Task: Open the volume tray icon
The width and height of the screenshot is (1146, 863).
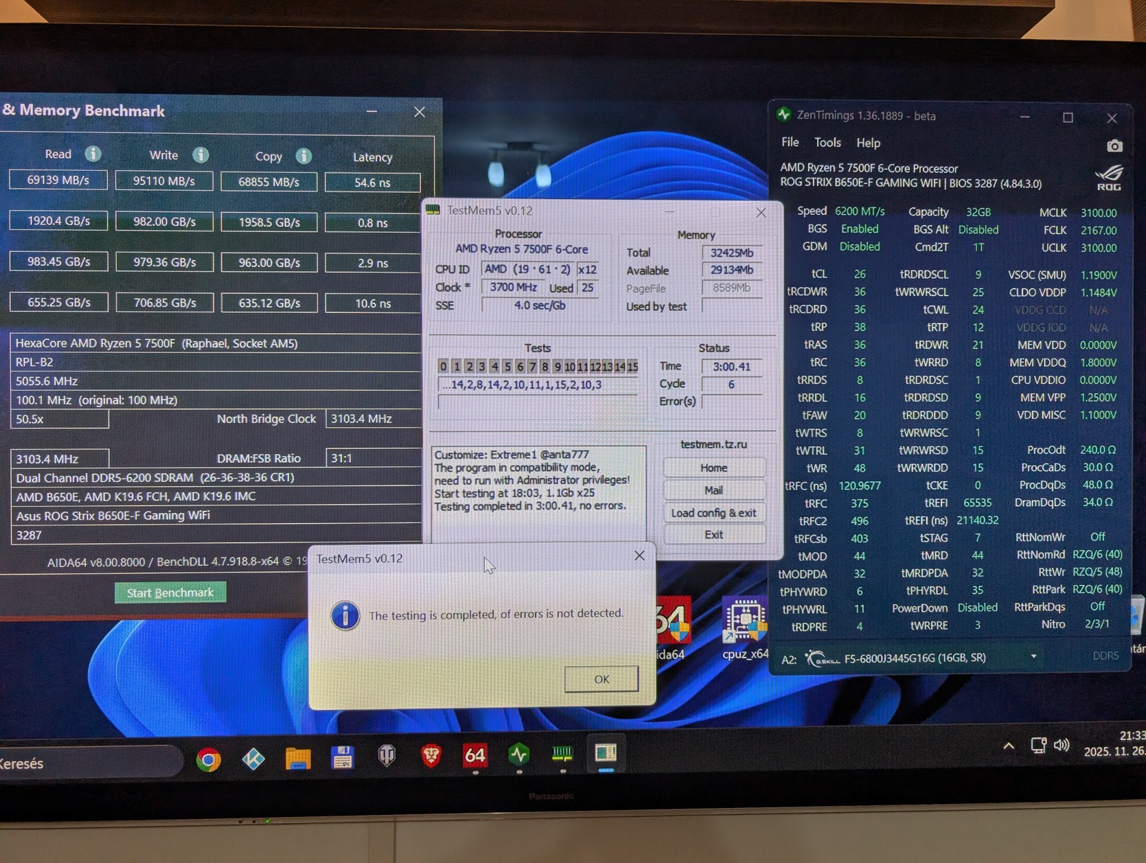Action: coord(1062,746)
